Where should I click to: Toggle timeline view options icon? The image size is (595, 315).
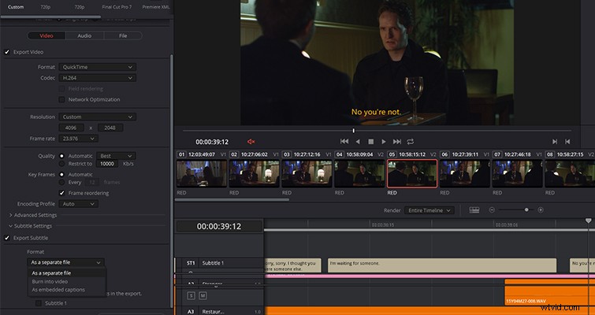474,210
